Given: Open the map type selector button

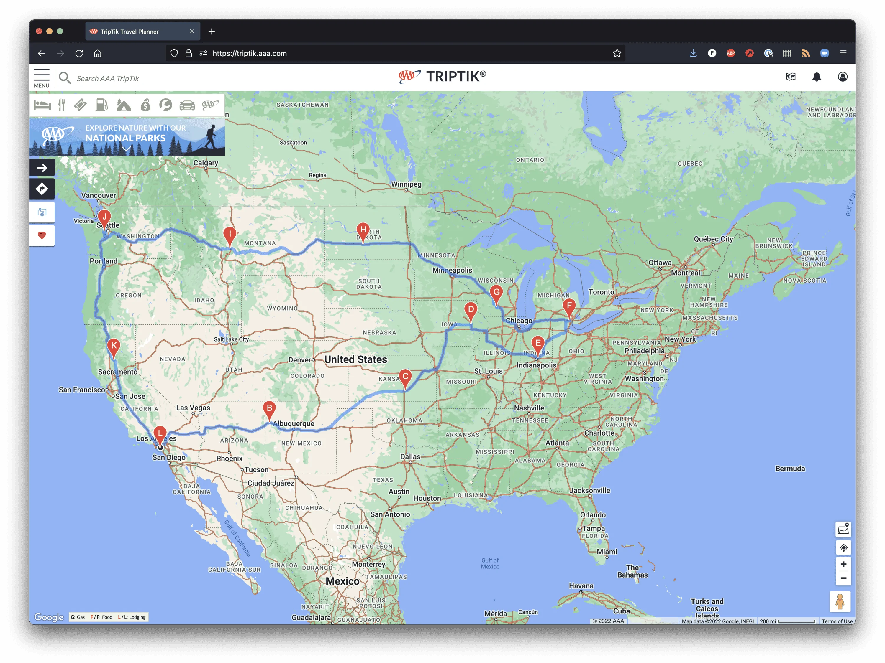Looking at the screenshot, I should (843, 530).
